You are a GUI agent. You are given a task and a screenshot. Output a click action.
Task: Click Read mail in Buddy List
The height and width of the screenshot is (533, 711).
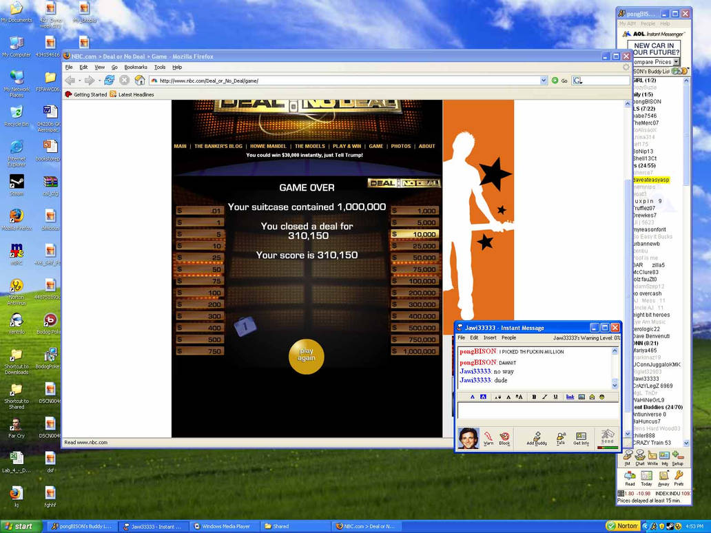[x=630, y=478]
